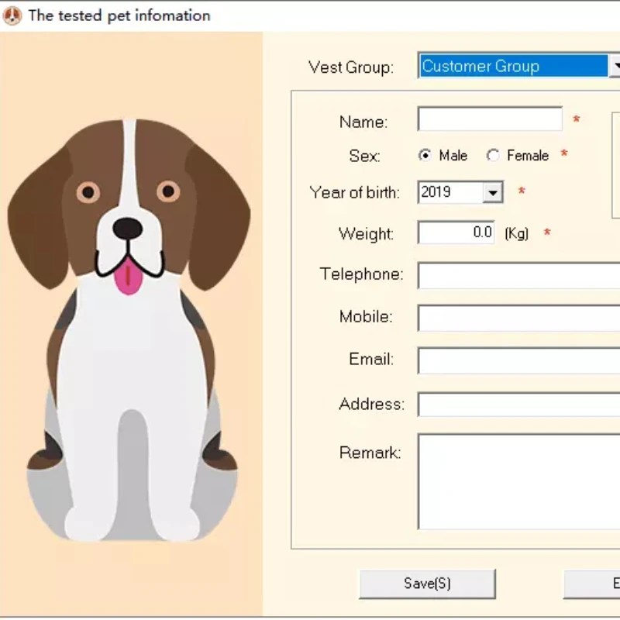
Task: Focus the Email text field
Action: point(519,360)
